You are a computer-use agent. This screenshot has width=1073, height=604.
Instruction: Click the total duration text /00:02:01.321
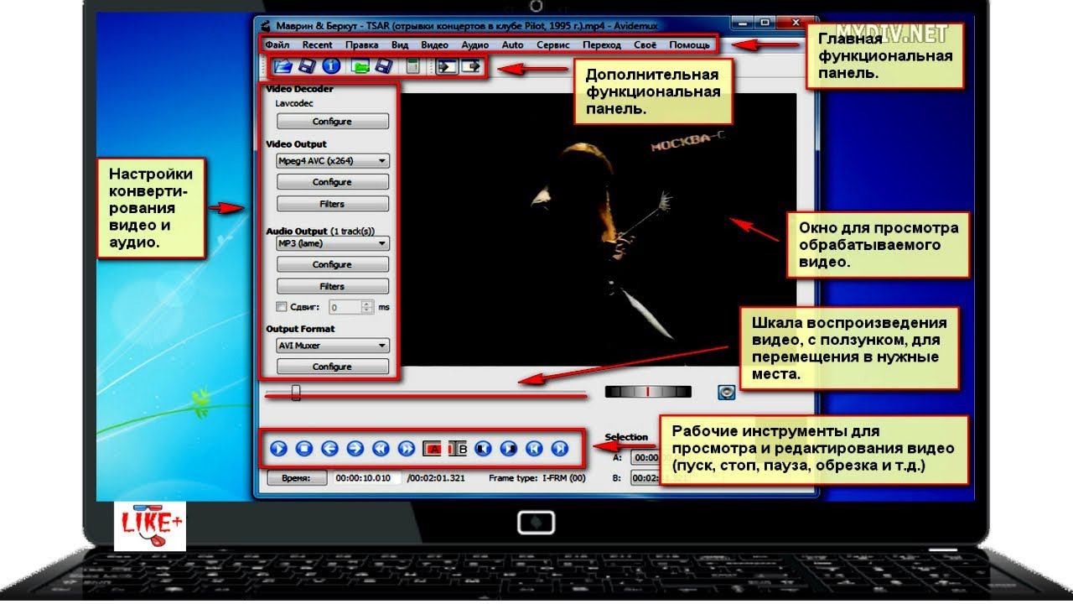point(436,478)
